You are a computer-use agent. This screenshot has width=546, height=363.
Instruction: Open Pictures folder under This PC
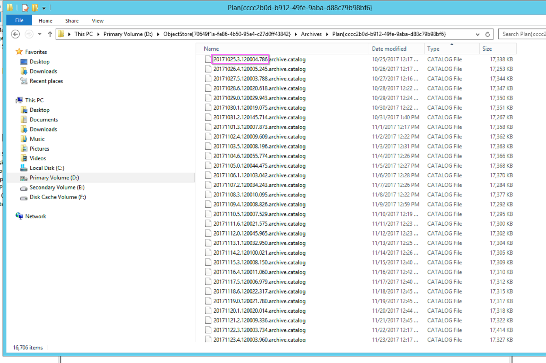coord(39,149)
